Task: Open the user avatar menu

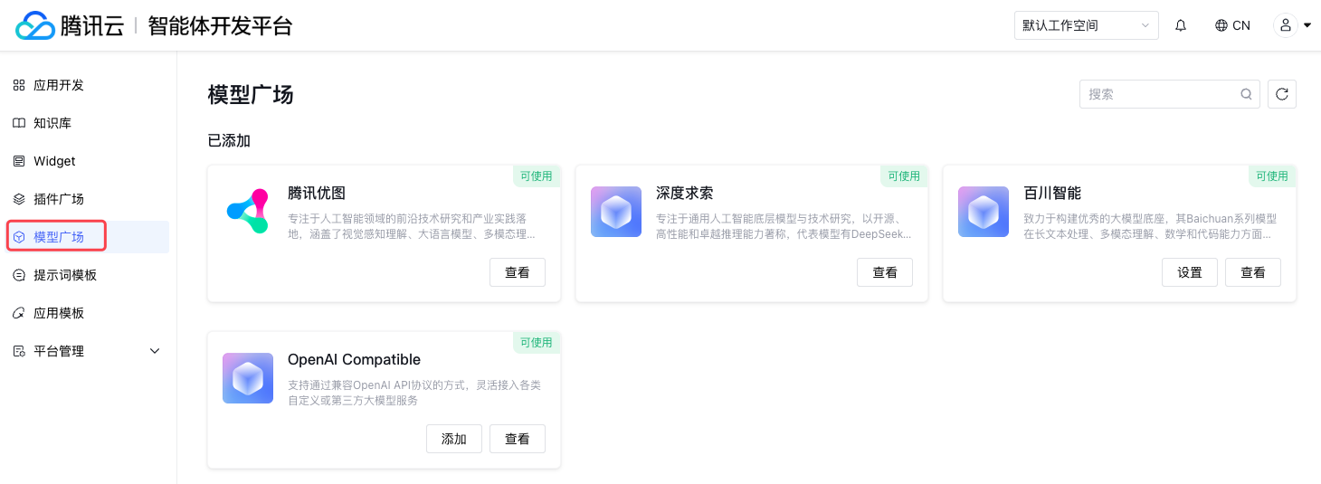Action: pos(1286,25)
